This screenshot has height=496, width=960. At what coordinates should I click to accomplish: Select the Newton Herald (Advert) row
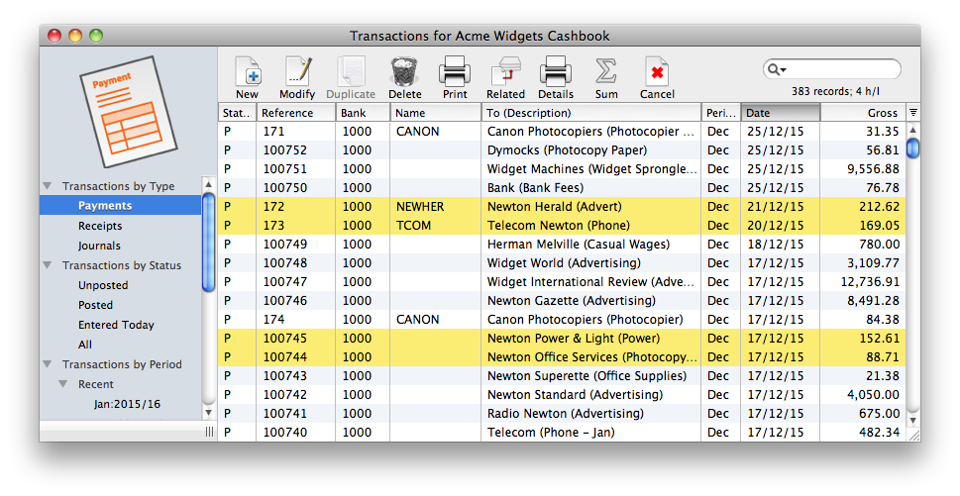pyautogui.click(x=562, y=207)
